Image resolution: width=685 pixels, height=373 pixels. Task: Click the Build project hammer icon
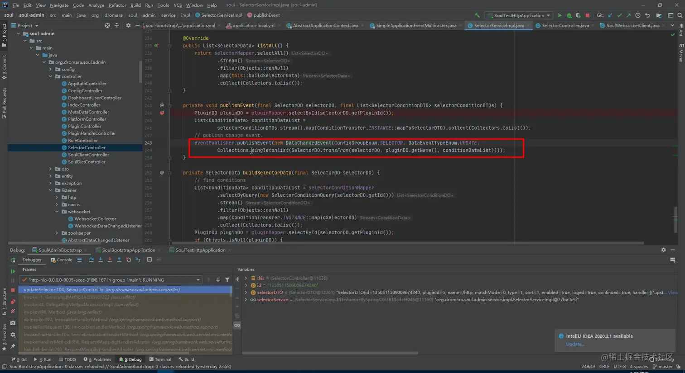[477, 15]
